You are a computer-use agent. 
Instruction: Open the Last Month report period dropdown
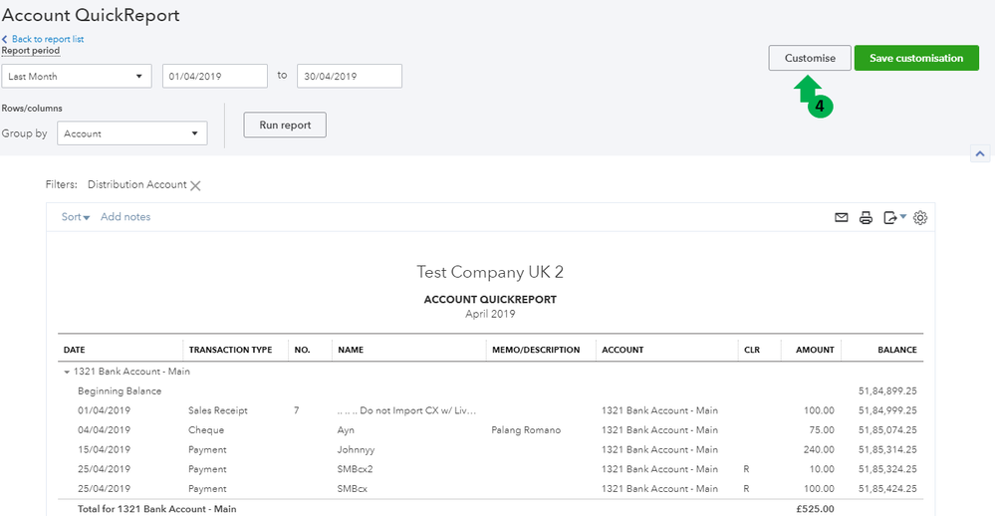[76, 77]
